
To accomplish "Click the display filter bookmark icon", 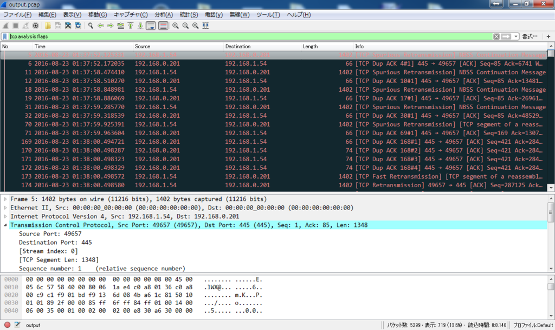I will point(4,36).
